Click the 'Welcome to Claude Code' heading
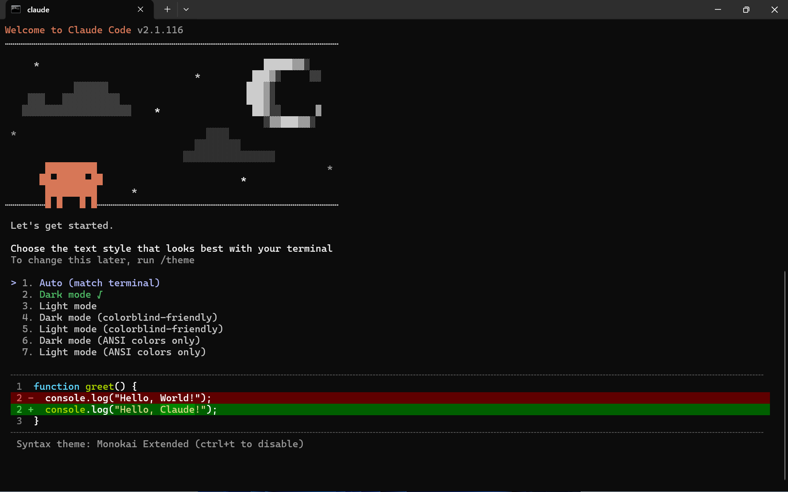Viewport: 788px width, 492px height. [68, 30]
